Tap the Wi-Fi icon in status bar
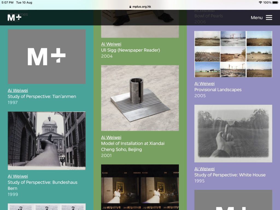 point(260,2)
